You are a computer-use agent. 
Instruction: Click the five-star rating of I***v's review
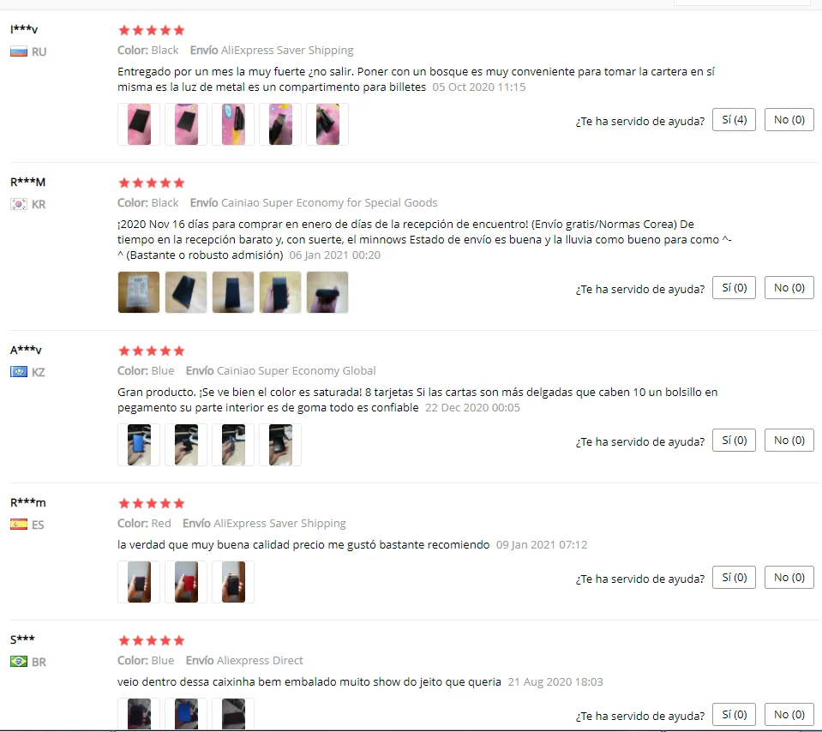coord(152,30)
